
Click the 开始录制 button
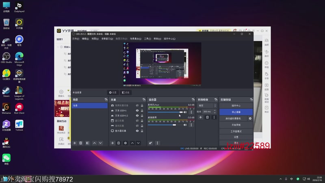(x=236, y=125)
